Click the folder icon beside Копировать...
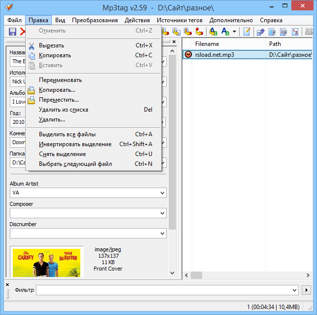Screen dimensions: 317x315 [32, 90]
